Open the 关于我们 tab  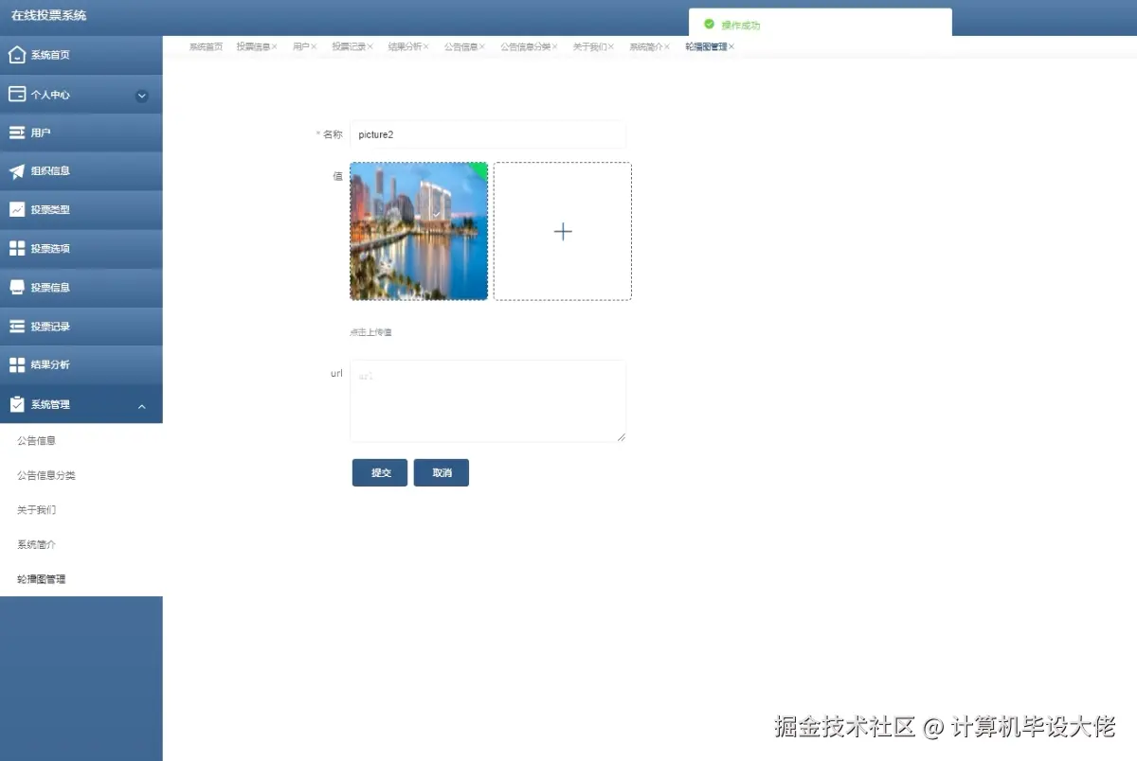pos(588,44)
